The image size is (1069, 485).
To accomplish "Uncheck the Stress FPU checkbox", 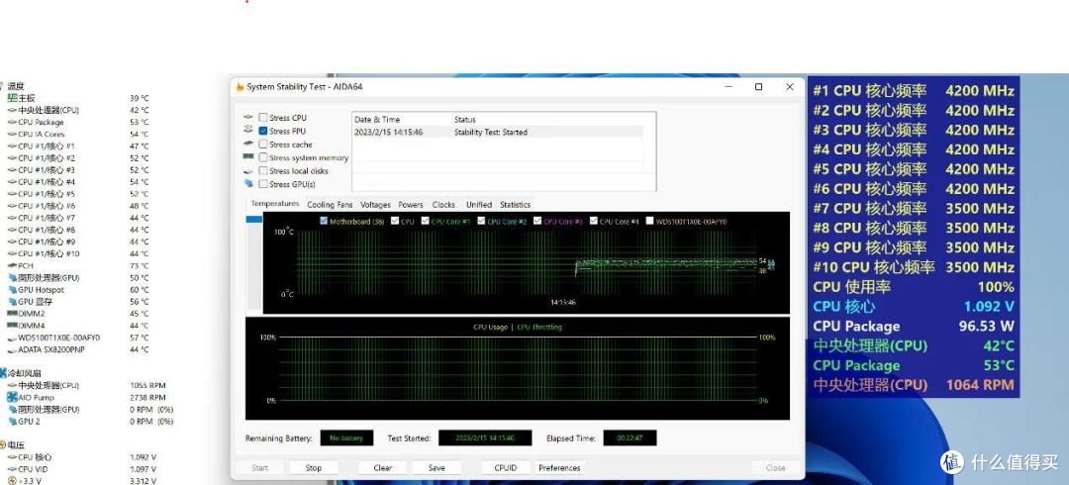I will tap(263, 131).
